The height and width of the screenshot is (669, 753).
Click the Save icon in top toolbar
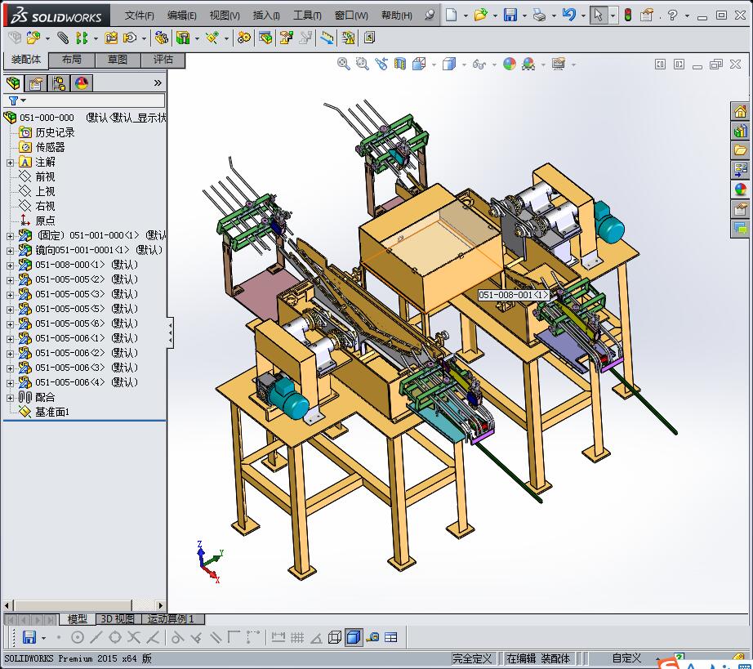510,15
